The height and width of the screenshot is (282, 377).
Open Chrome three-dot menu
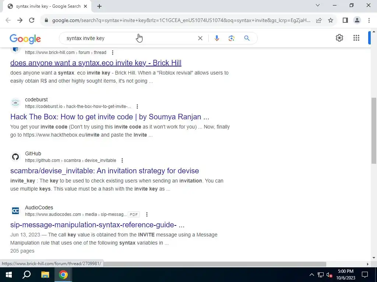tap(369, 21)
